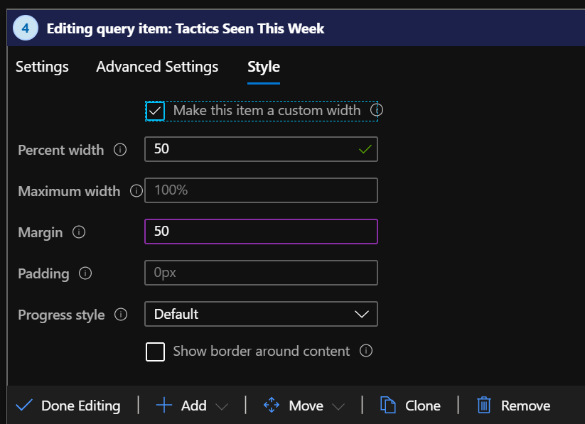The width and height of the screenshot is (585, 424).
Task: Uncheck Make this item a custom width
Action: 156,111
